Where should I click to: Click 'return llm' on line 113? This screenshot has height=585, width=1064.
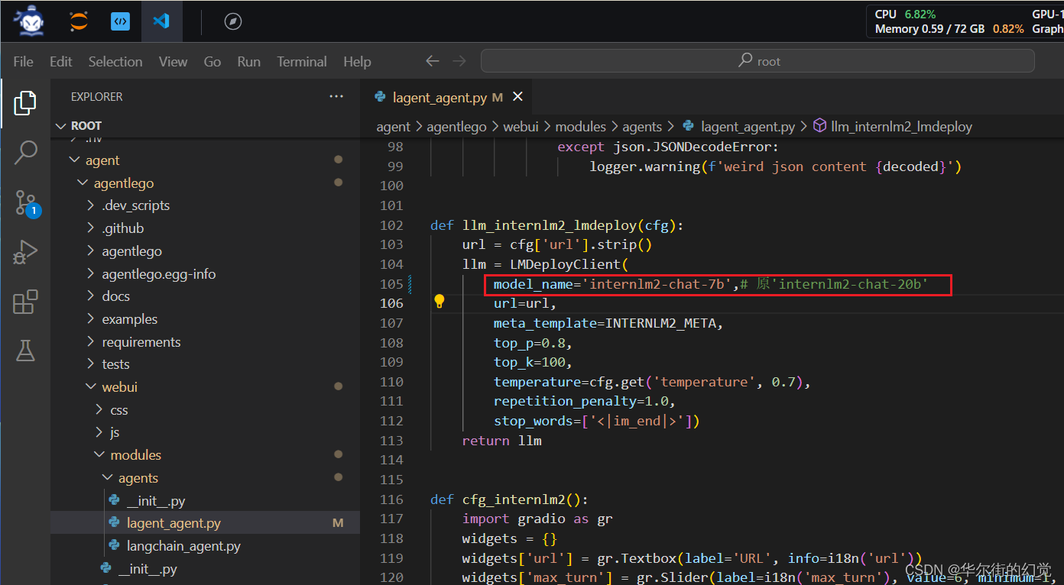[501, 441]
